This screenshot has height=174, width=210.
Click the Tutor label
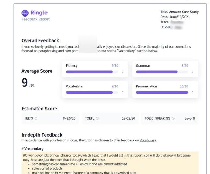click(x=165, y=22)
